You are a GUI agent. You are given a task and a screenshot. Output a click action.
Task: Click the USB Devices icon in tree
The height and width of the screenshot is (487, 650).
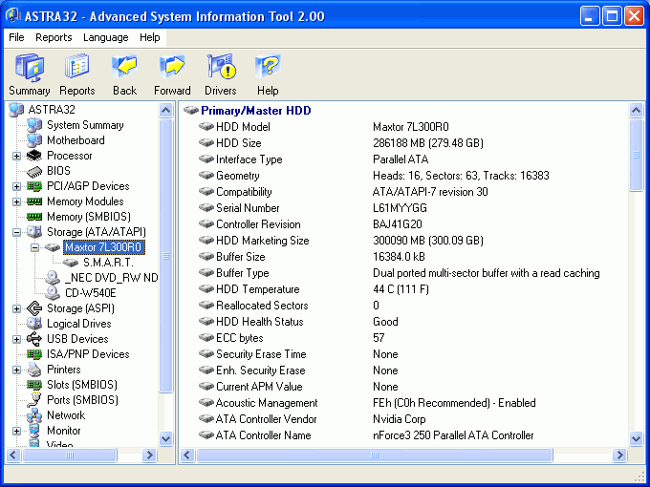click(34, 339)
